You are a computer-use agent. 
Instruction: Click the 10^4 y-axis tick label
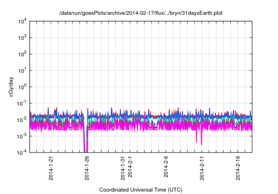22,21
